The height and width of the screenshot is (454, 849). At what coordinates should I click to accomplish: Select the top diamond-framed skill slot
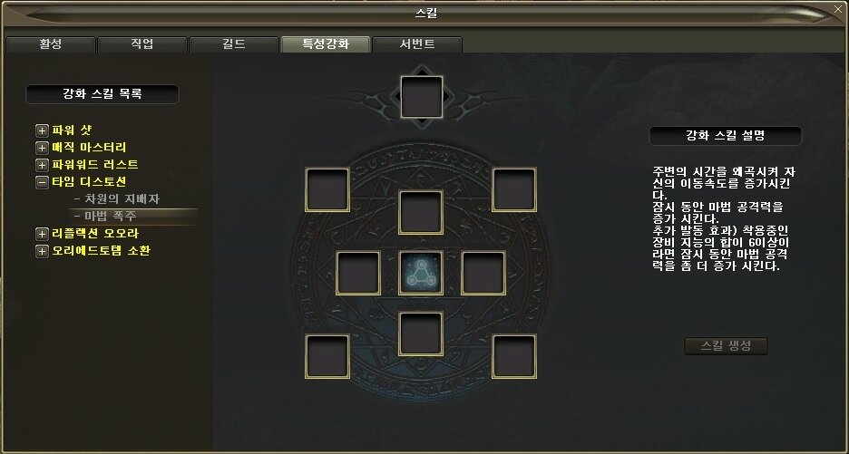(x=421, y=97)
